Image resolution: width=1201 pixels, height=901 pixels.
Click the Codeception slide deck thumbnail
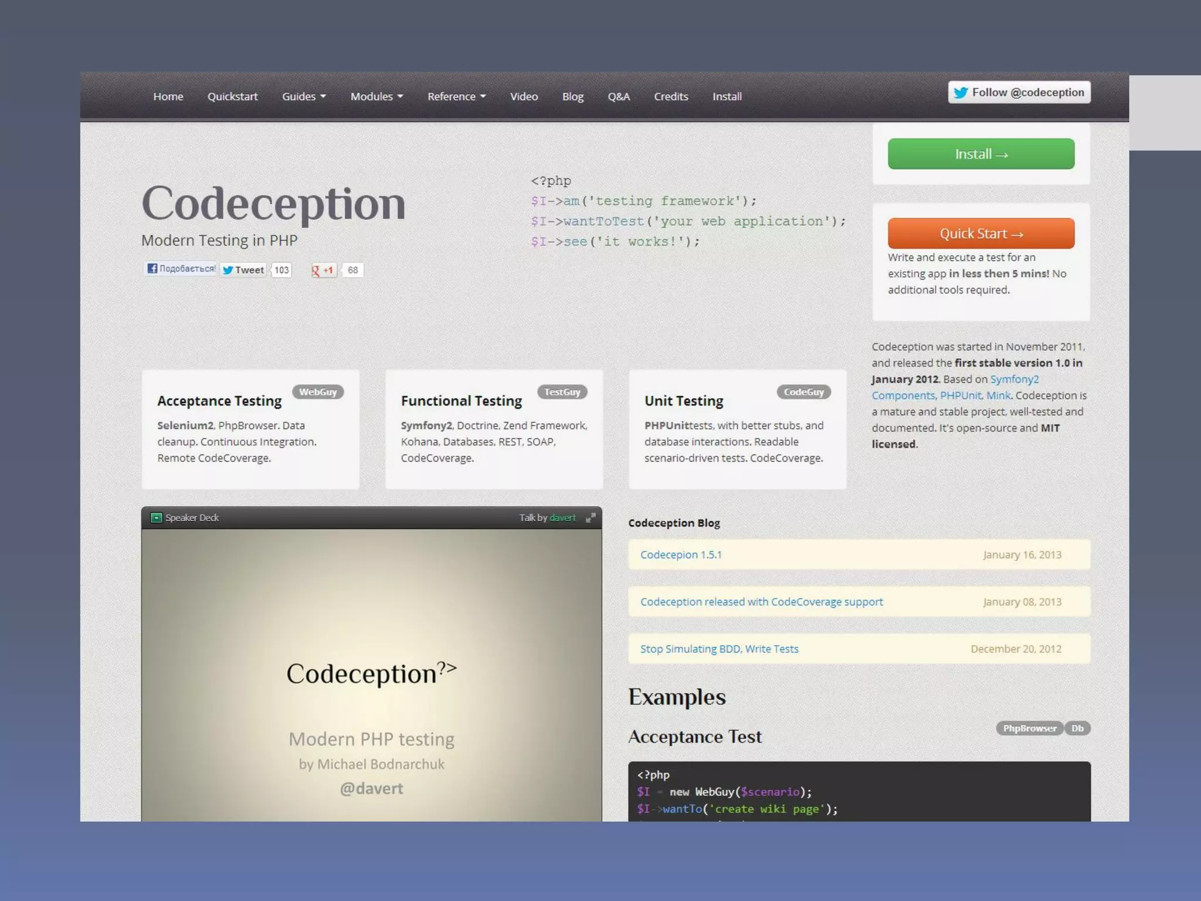pyautogui.click(x=371, y=675)
